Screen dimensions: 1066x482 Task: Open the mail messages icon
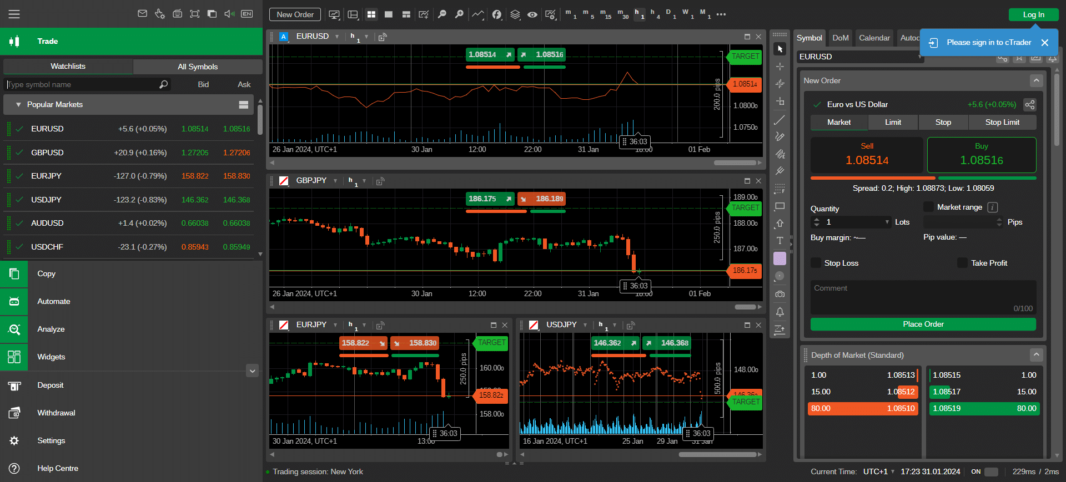tap(143, 14)
